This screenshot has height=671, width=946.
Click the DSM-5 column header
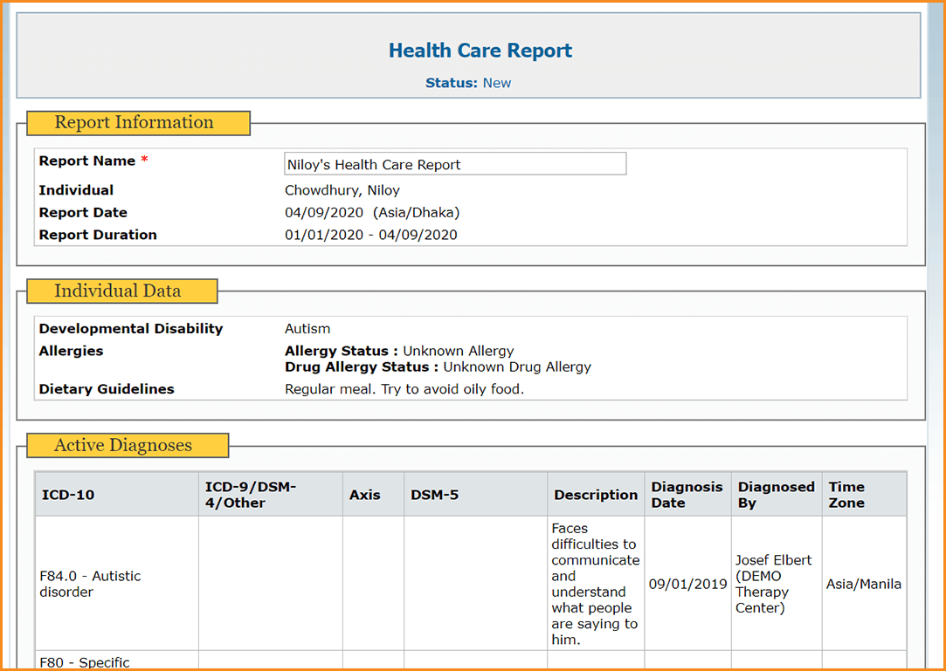pos(476,495)
